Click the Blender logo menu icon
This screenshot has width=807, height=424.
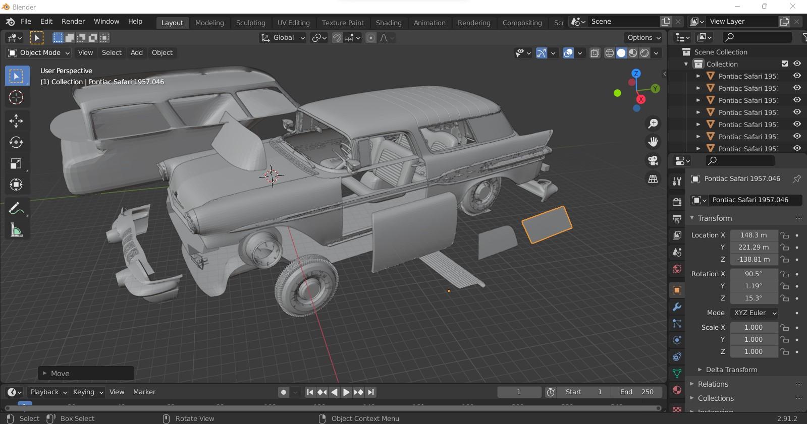10,22
